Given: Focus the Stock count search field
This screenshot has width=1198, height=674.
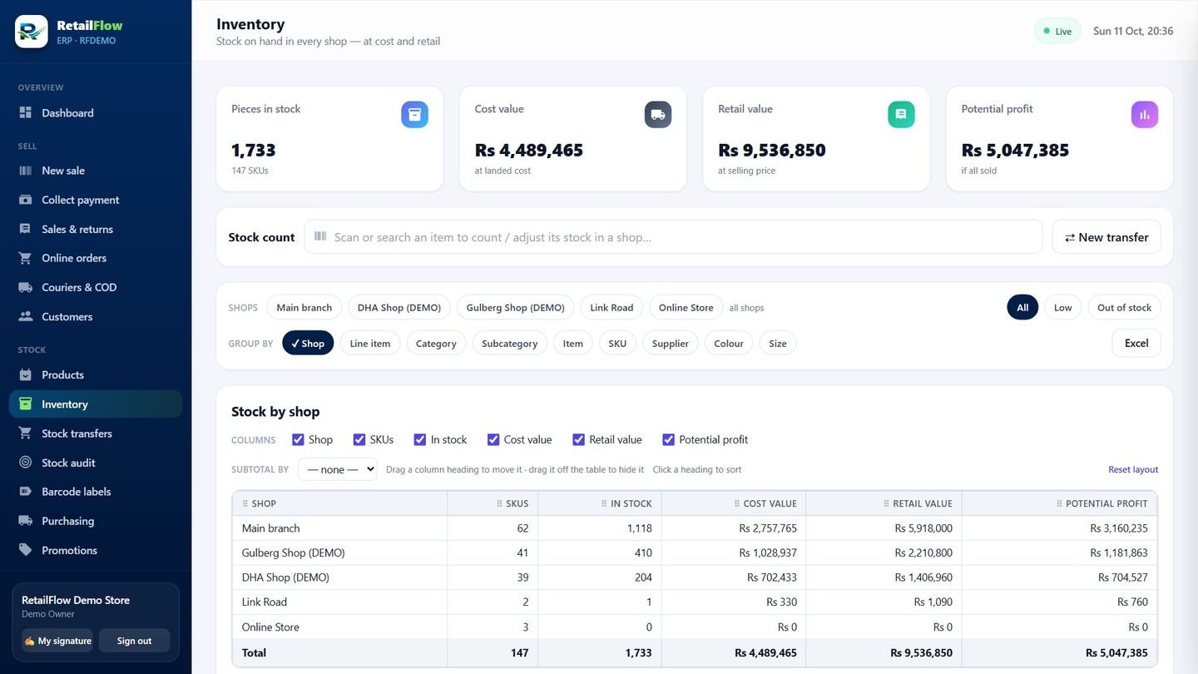Looking at the screenshot, I should [673, 237].
